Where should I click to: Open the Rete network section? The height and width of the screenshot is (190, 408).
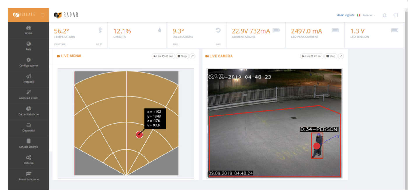[x=29, y=46]
